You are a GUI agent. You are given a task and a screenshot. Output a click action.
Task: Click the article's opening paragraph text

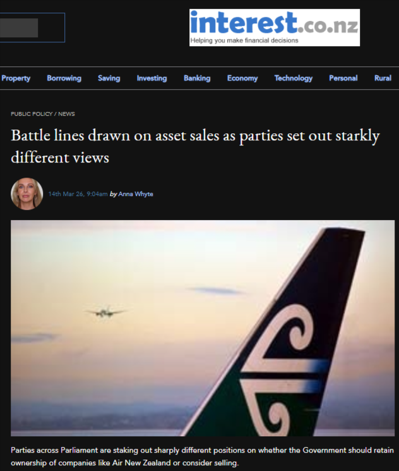tap(202, 456)
